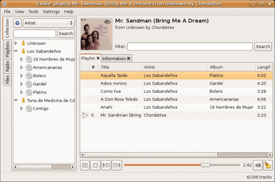Click the disc icon next to Bolero

pos(29,76)
